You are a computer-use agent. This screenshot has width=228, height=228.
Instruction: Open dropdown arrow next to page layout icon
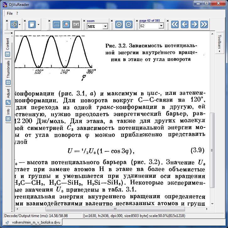click(x=38, y=24)
